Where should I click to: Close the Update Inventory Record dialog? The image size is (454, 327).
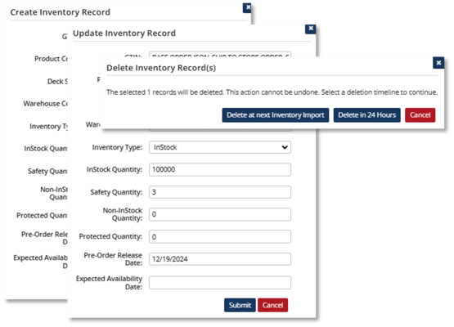tap(310, 29)
